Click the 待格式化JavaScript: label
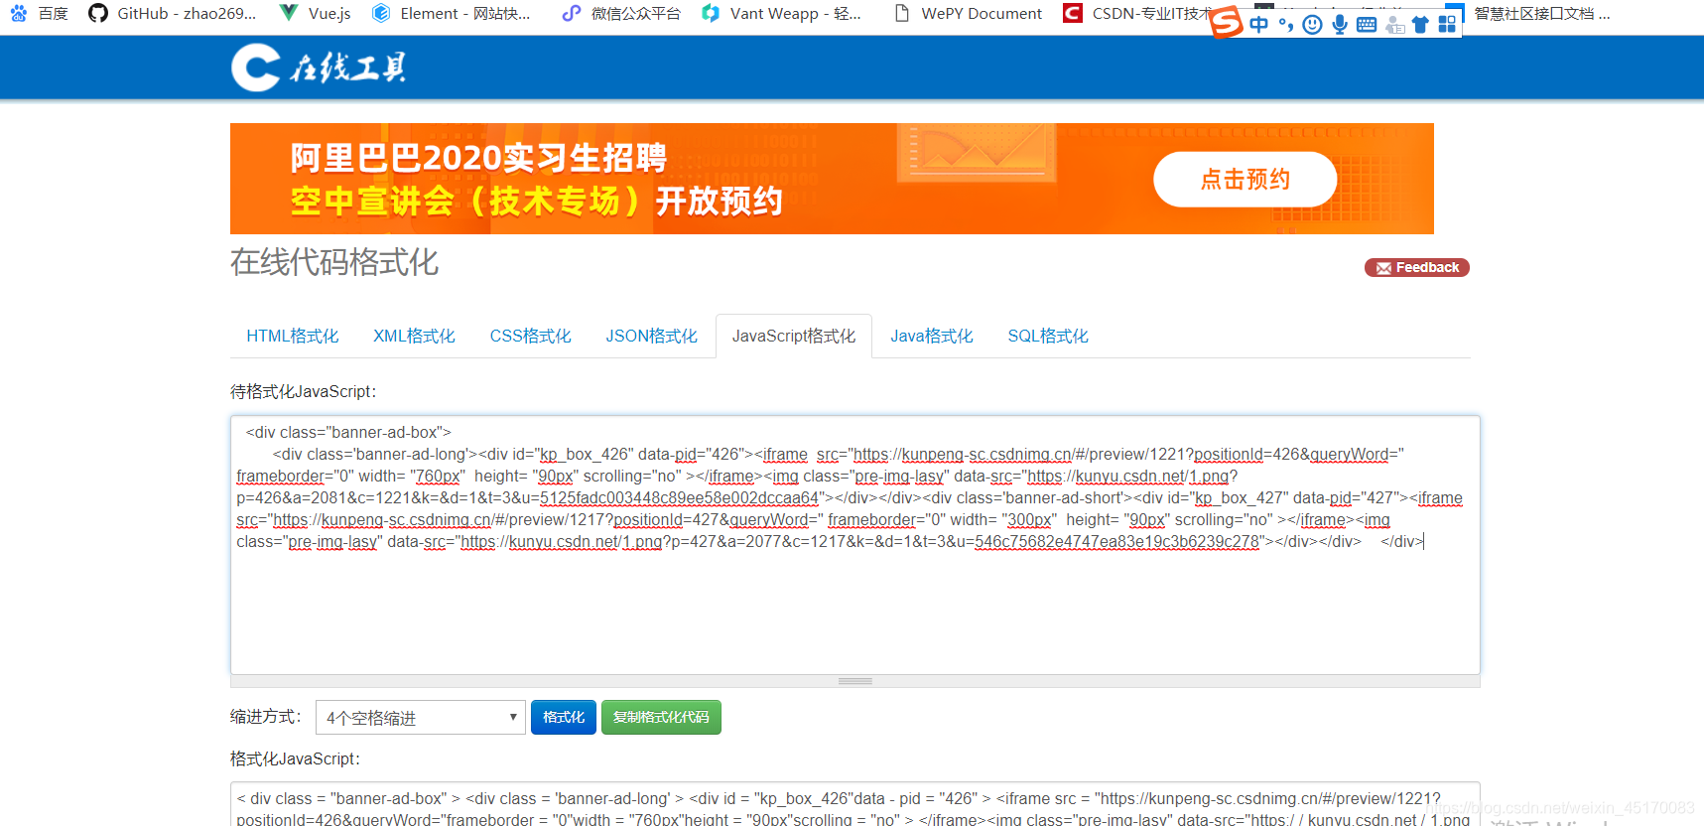Screen dimensions: 1704x826 pos(304,391)
